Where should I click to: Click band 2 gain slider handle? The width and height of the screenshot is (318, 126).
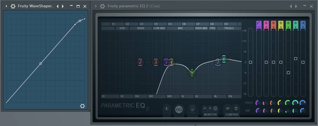pyautogui.click(x=266, y=62)
